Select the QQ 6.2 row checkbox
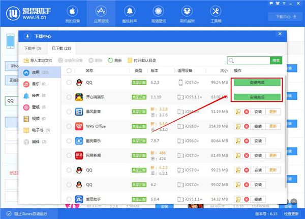Screen dimensions: 305x219 pyautogui.click(x=69, y=185)
